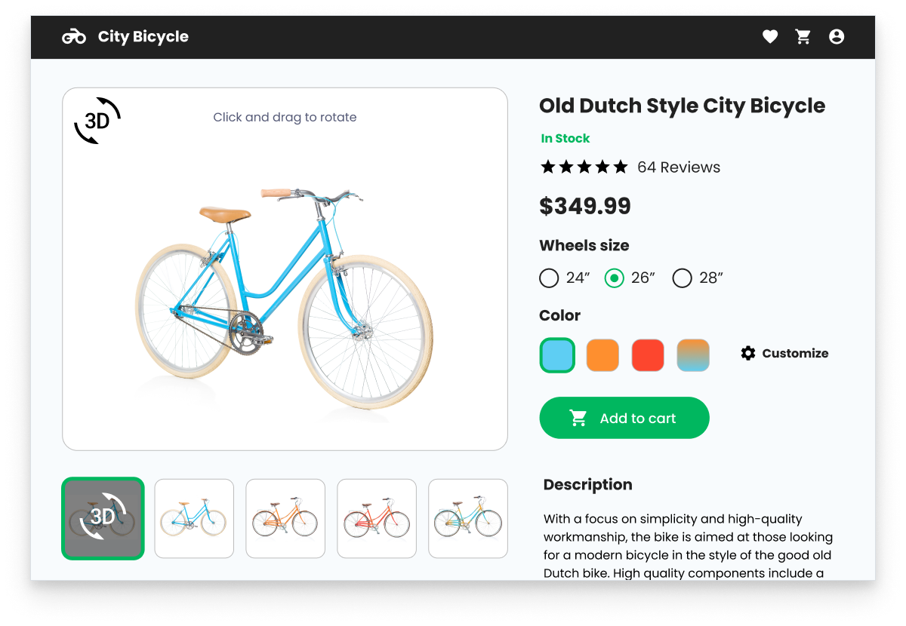
Task: Select the 28" wheel size option
Action: (x=682, y=278)
